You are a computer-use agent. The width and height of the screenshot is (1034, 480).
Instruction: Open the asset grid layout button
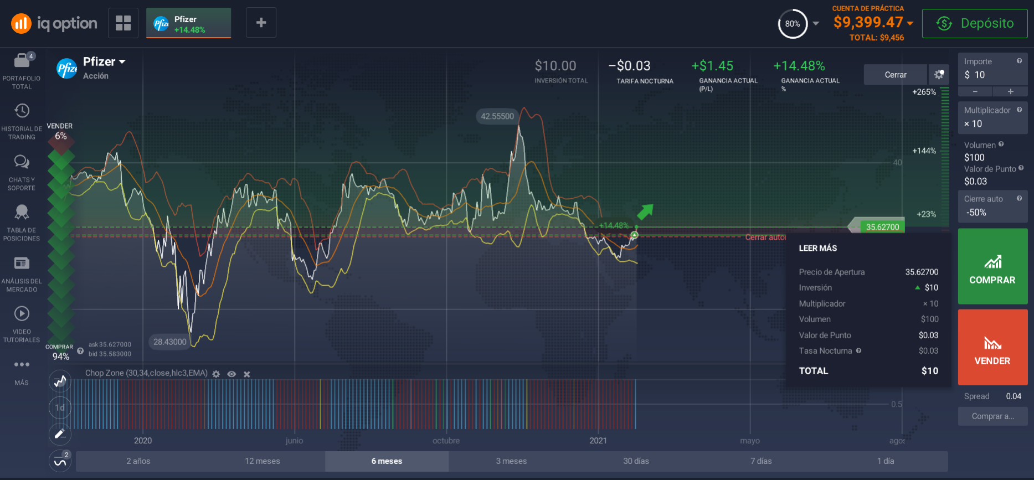123,23
